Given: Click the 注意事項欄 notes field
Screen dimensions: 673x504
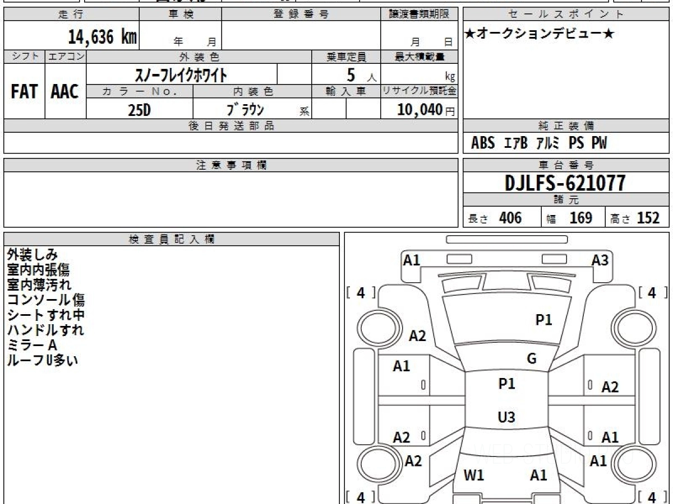Looking at the screenshot, I should [x=231, y=199].
